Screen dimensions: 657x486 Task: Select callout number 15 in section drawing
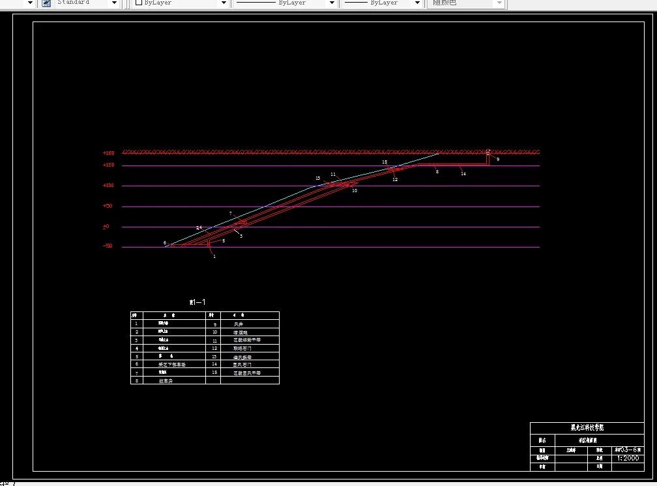[x=385, y=162]
